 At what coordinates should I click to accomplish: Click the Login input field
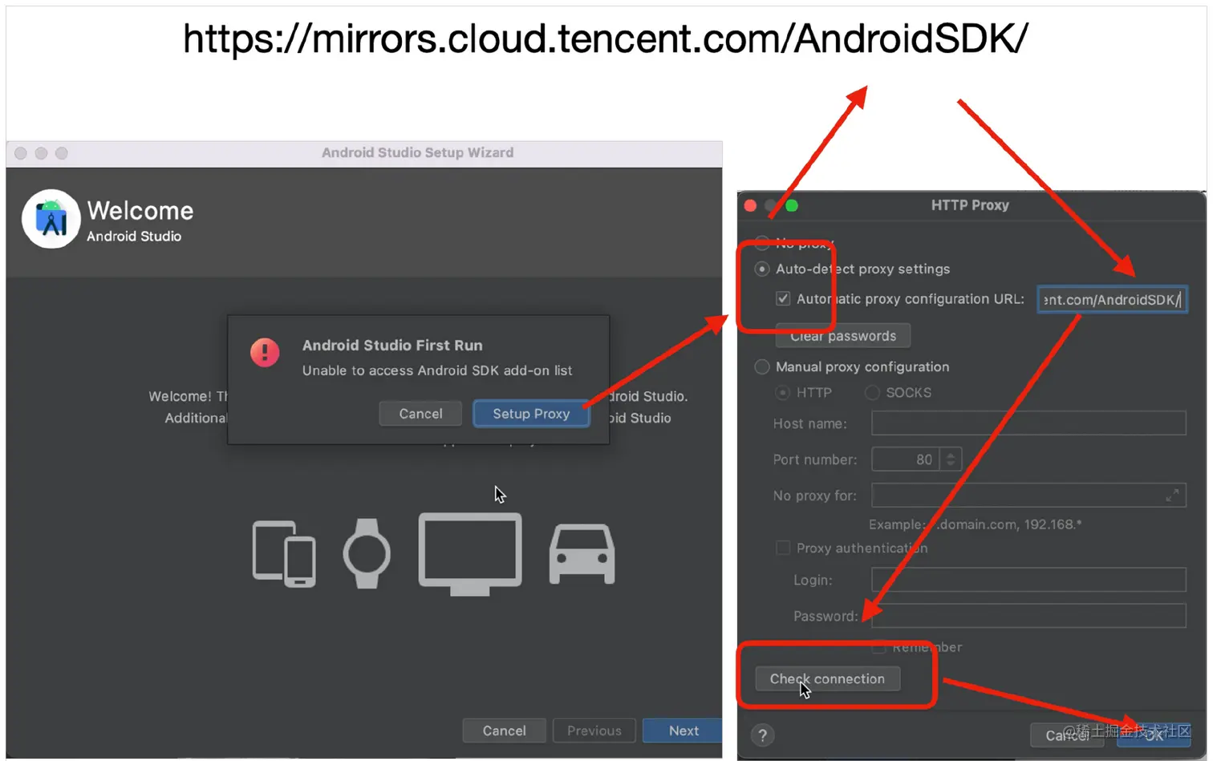pos(1028,580)
